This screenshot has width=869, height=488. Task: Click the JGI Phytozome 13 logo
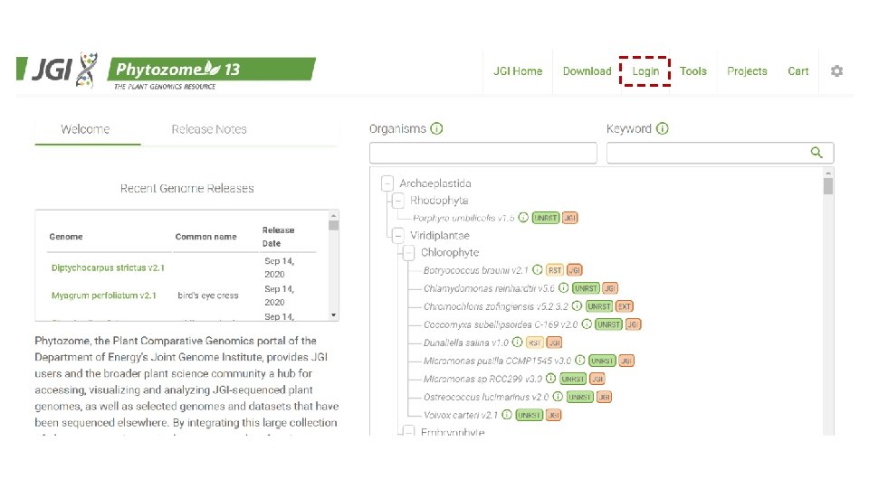point(167,70)
